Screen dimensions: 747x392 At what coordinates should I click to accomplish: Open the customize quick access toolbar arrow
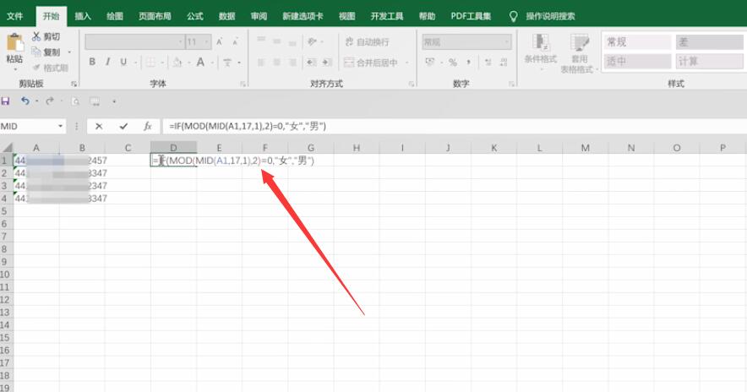(x=114, y=101)
